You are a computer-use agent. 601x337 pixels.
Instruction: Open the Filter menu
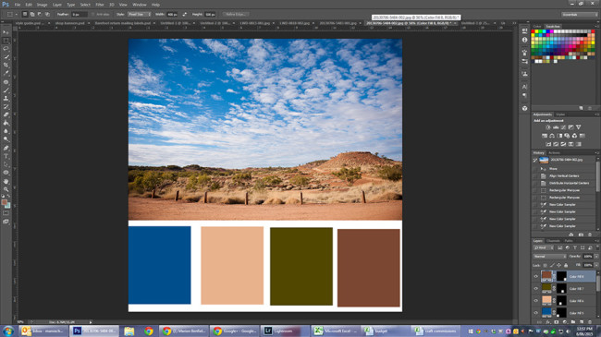[x=100, y=5]
